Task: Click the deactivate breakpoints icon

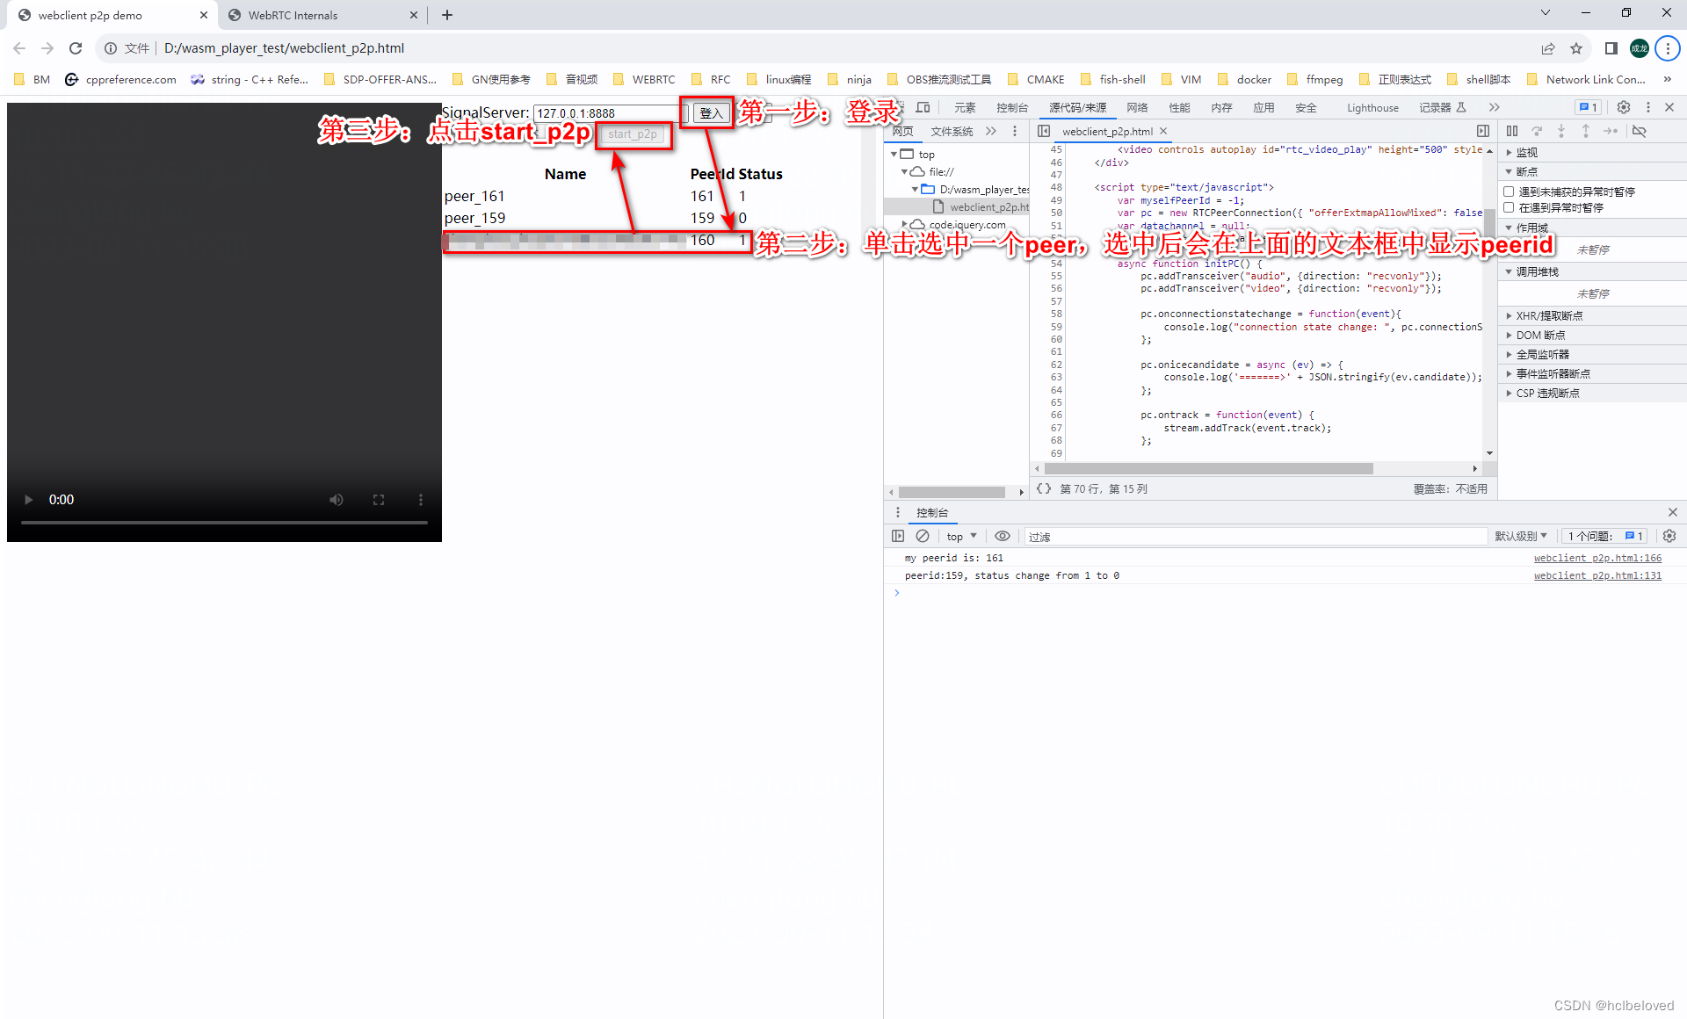Action: [1640, 130]
